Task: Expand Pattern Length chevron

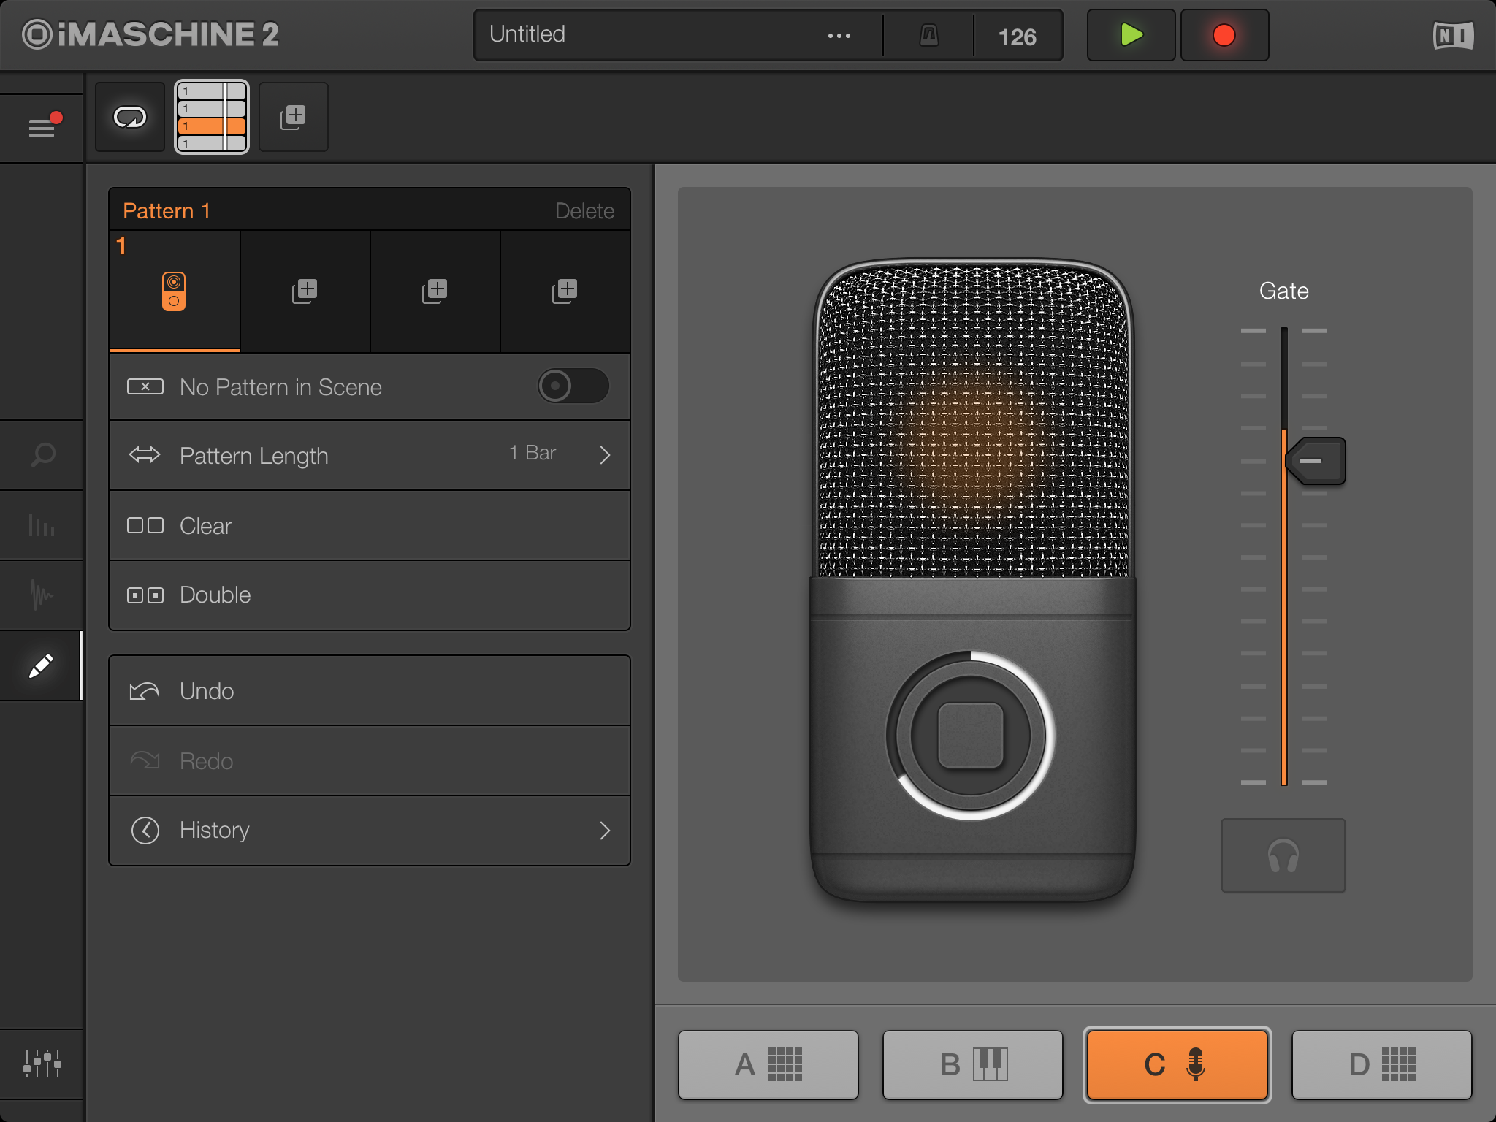Action: (x=605, y=455)
